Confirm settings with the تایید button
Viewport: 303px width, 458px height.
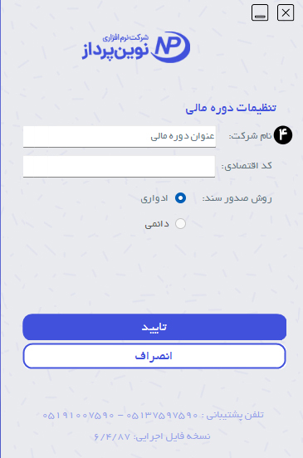pos(154,327)
